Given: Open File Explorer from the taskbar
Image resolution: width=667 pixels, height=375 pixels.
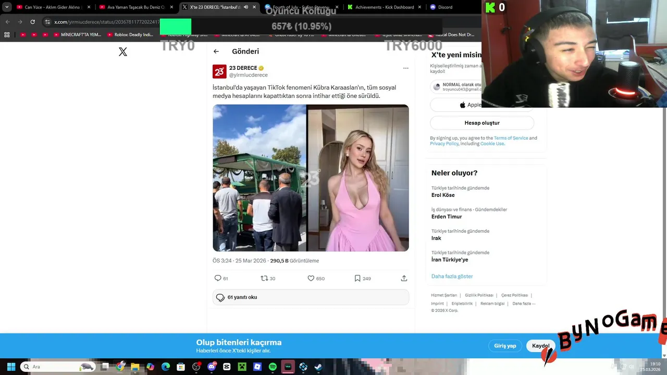Looking at the screenshot, I should coord(135,367).
